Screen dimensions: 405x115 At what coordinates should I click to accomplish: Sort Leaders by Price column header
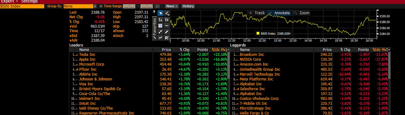pos(166,50)
